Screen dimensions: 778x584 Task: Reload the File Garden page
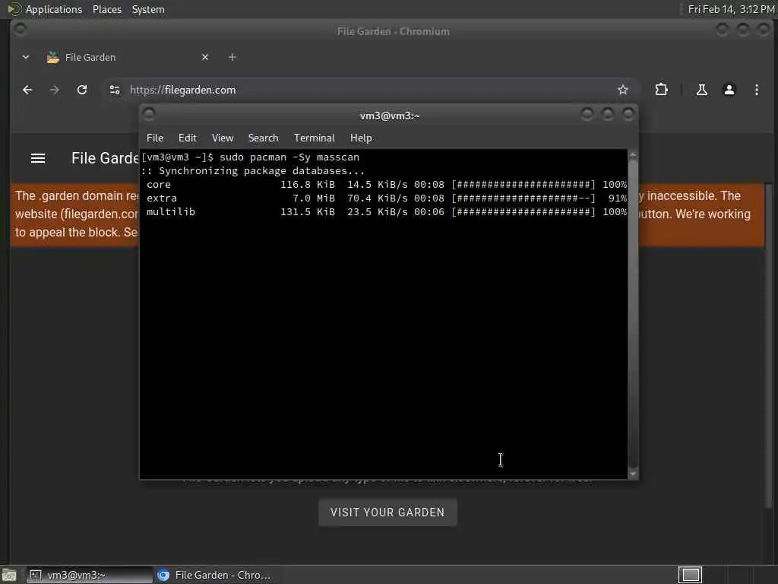pos(82,90)
